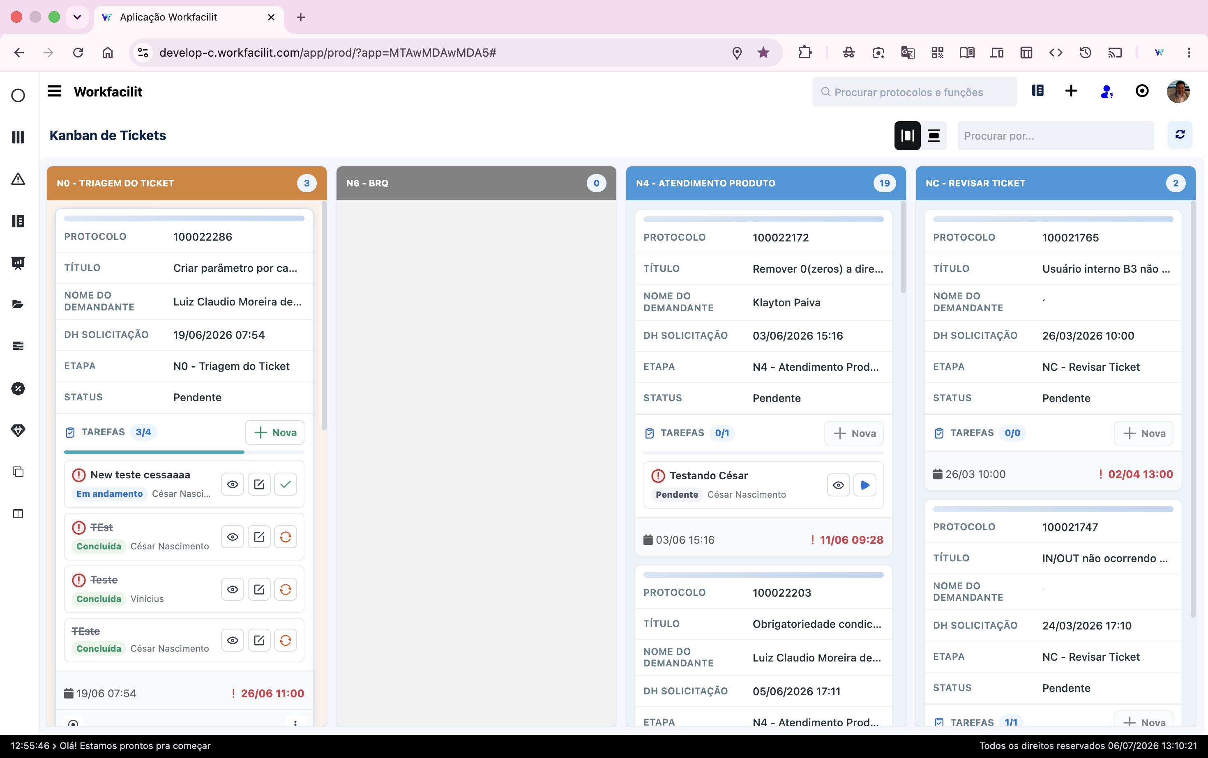The image size is (1208, 758).
Task: Open the hamburger menu next to Workfacilit
Action: (x=54, y=91)
